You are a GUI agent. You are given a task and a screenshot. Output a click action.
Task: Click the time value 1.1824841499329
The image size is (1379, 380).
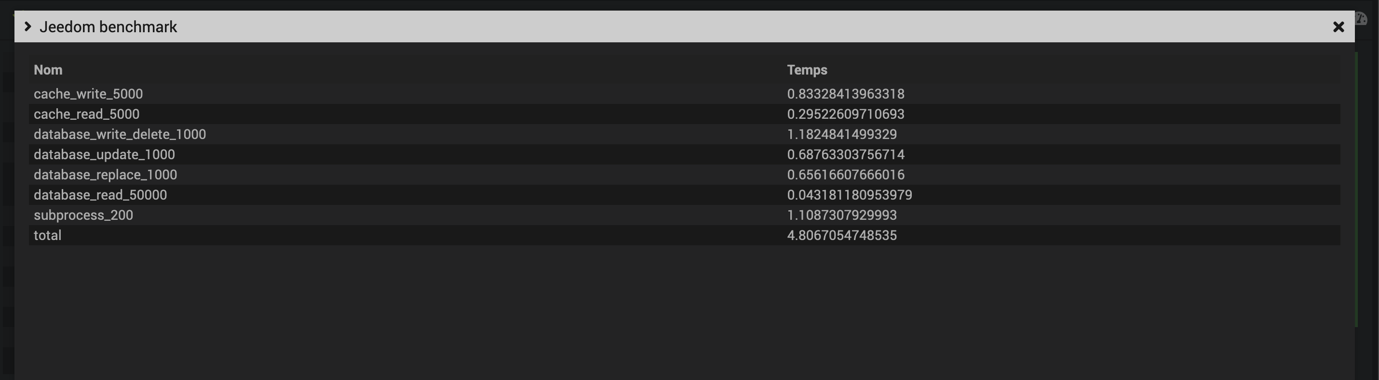point(841,135)
